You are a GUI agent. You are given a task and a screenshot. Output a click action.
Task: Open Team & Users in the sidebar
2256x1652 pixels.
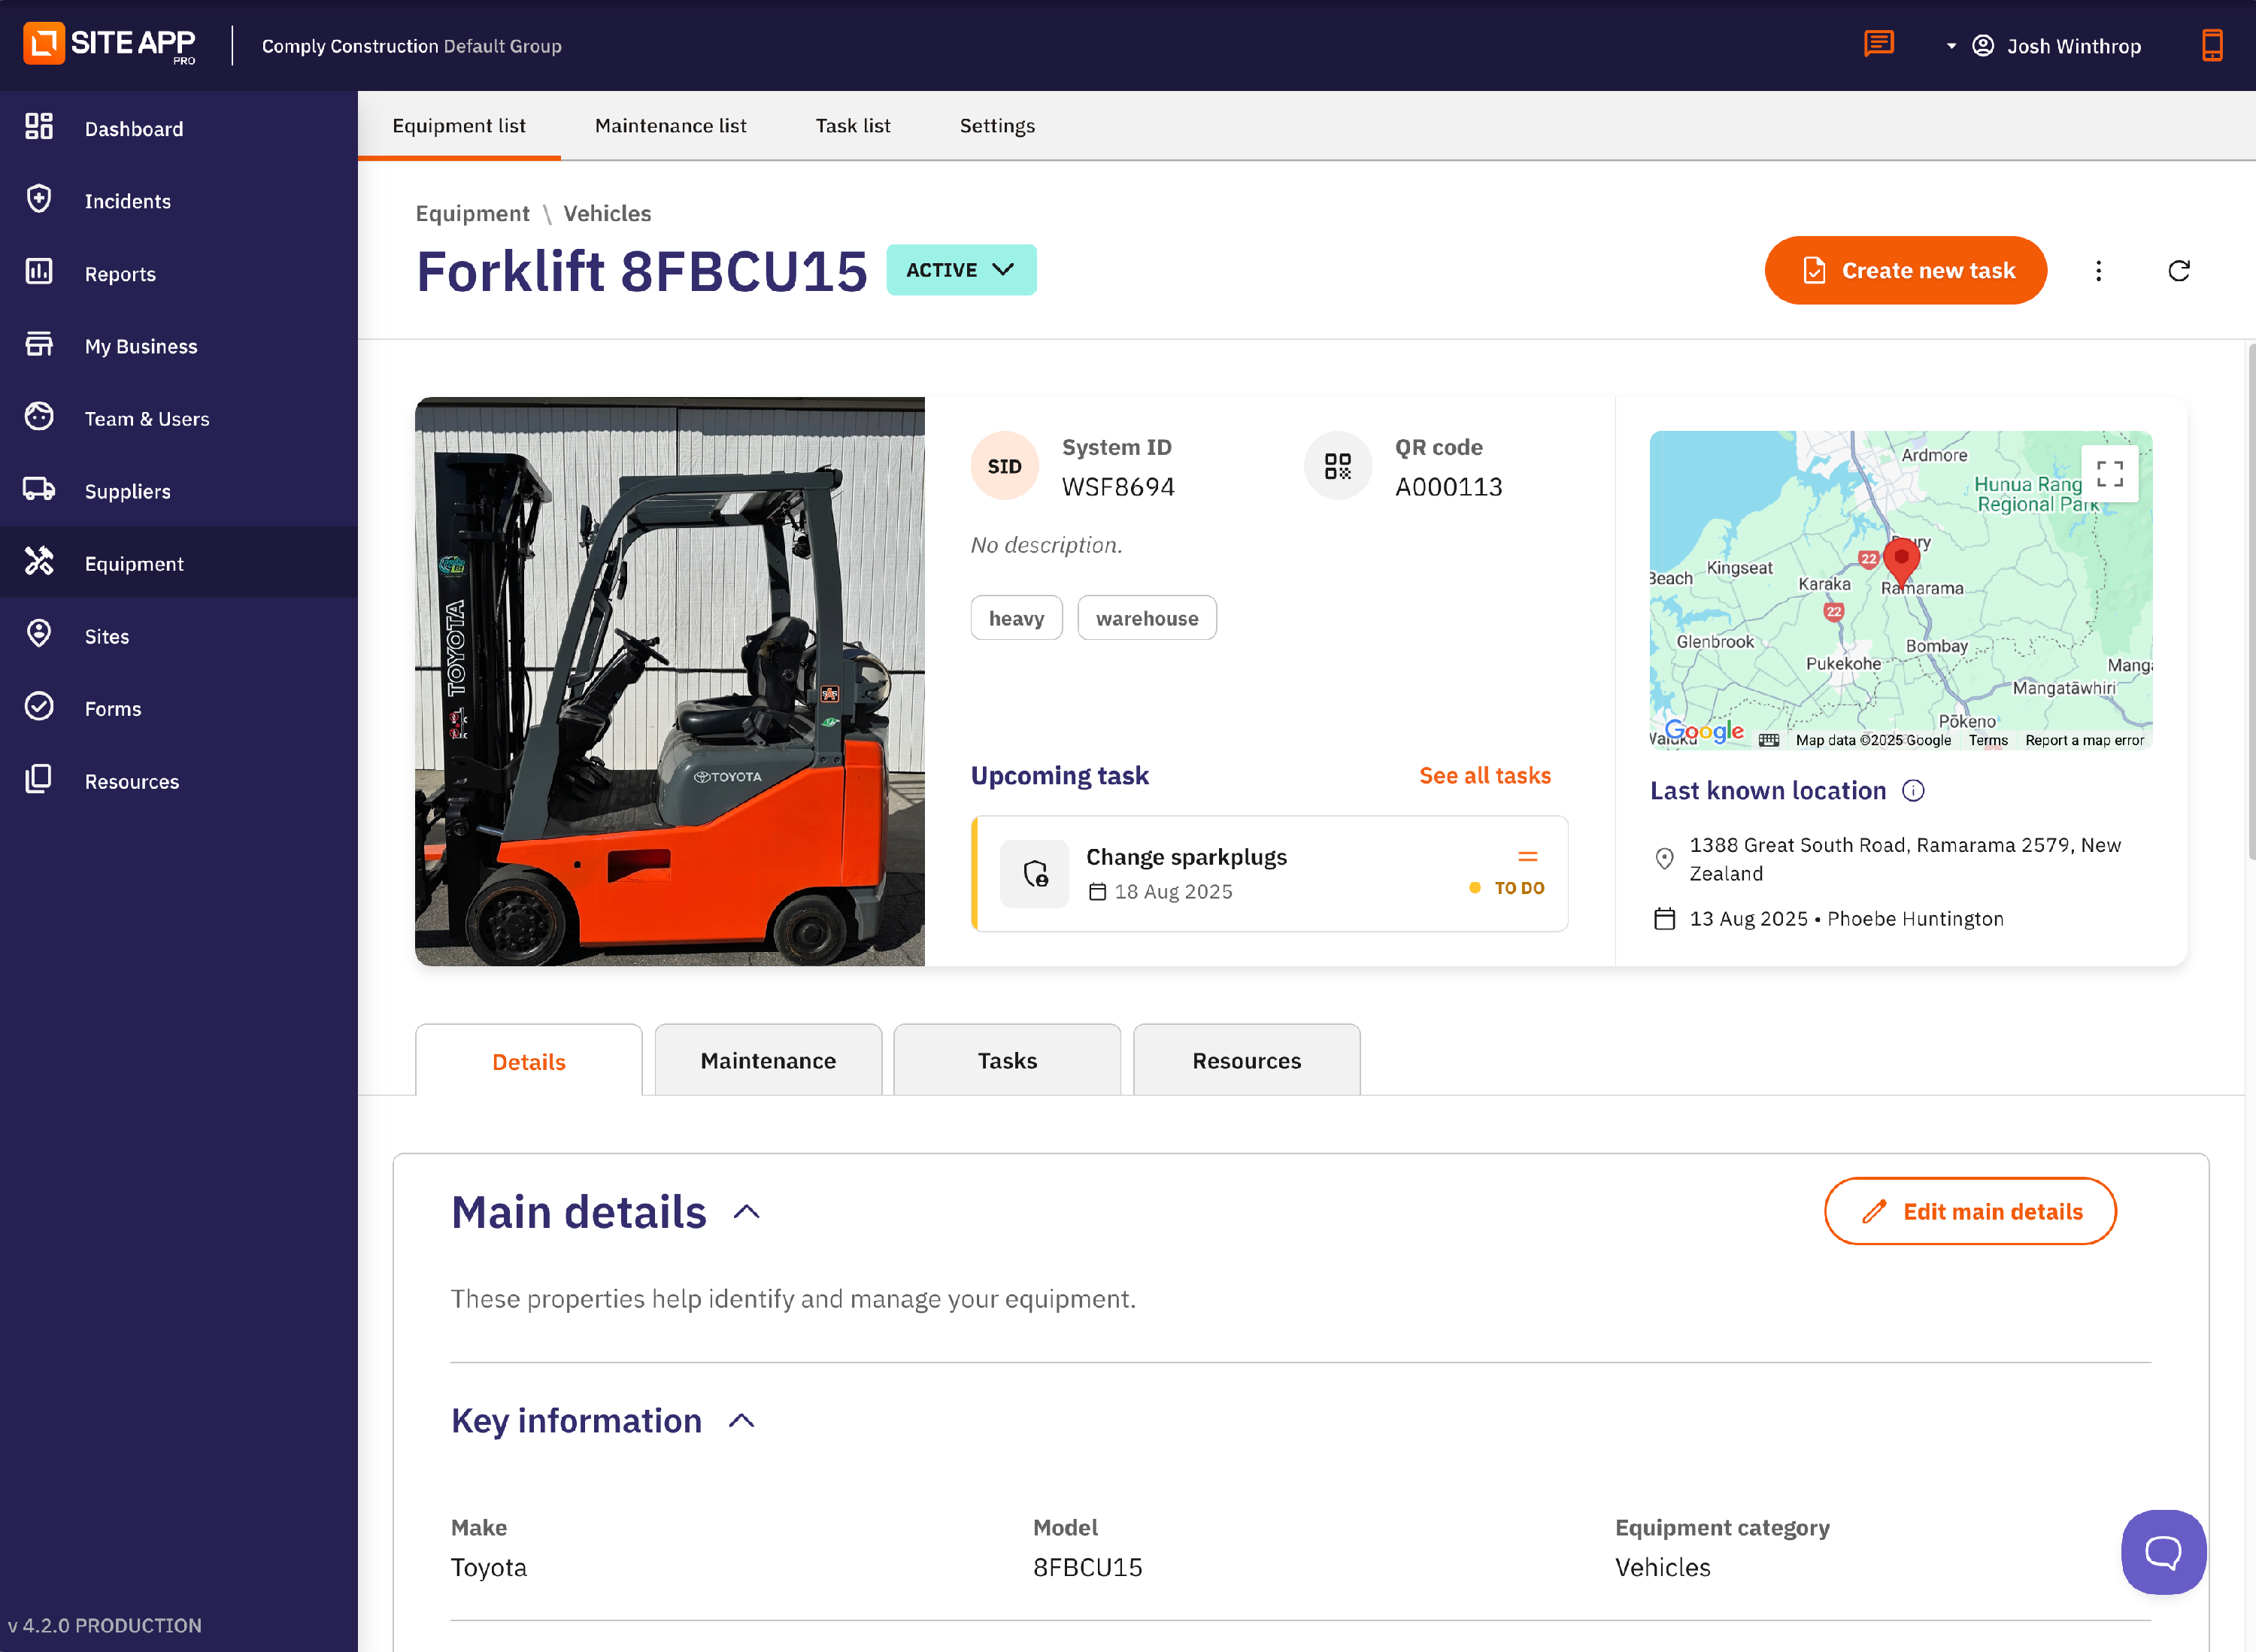tap(179, 418)
